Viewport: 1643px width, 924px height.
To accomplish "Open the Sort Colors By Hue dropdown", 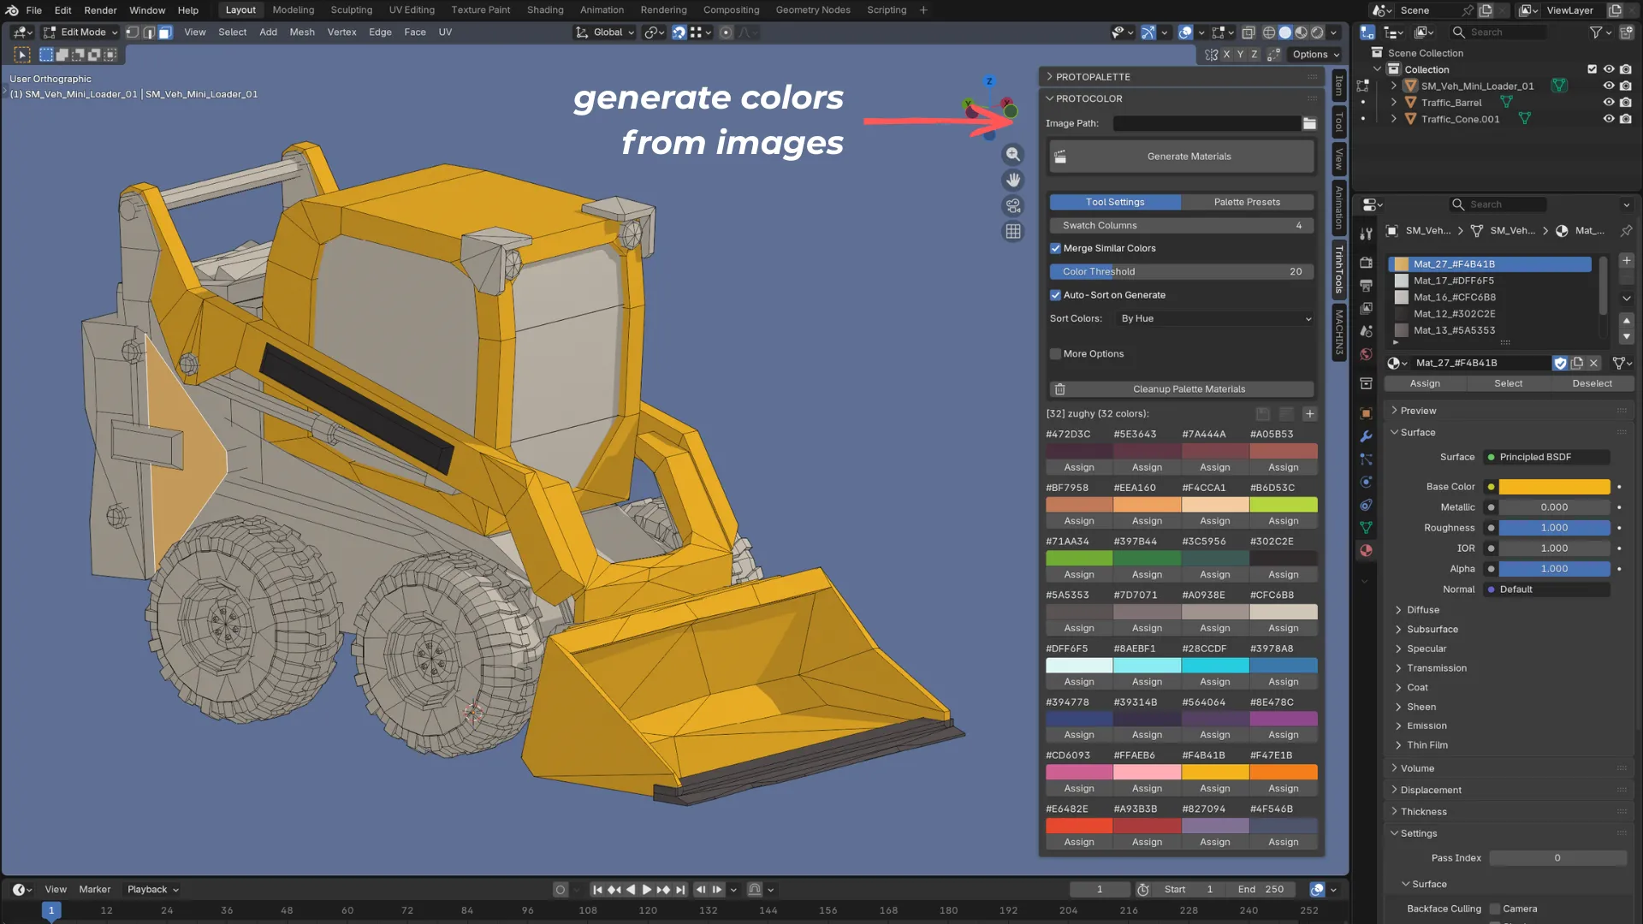I will coord(1215,318).
